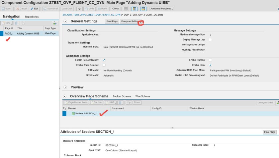
Task: Click the Check button in toolbar
Action: [115, 9]
